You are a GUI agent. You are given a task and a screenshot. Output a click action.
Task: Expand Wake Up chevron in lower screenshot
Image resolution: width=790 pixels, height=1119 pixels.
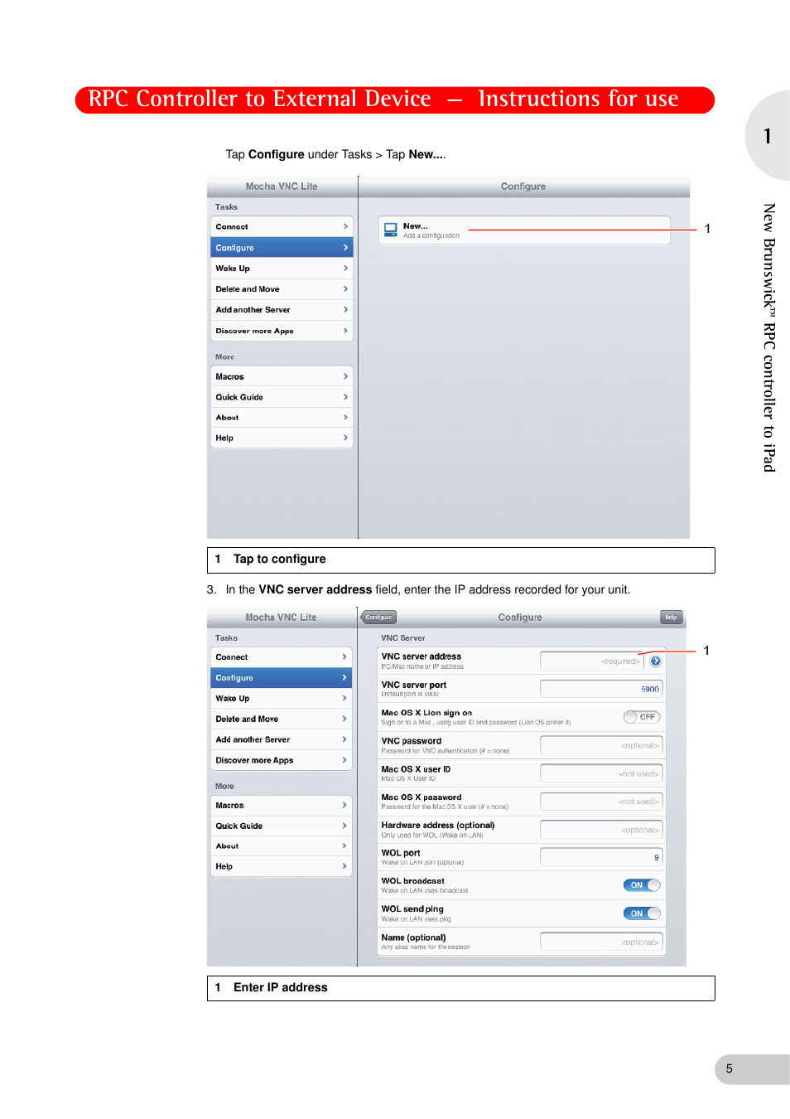click(x=344, y=698)
